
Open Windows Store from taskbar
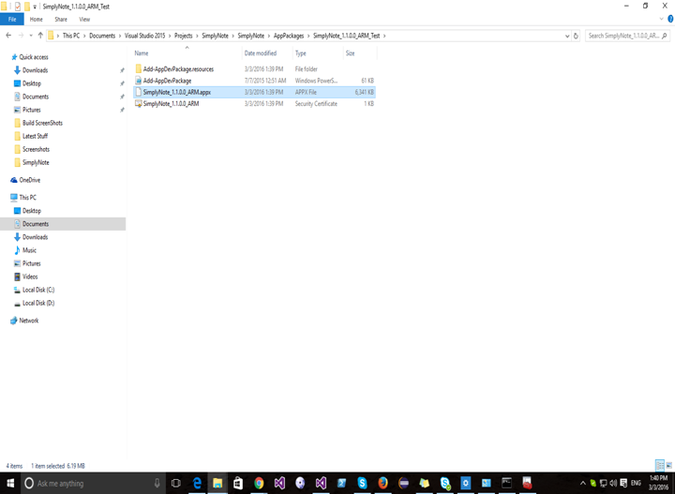tap(238, 484)
